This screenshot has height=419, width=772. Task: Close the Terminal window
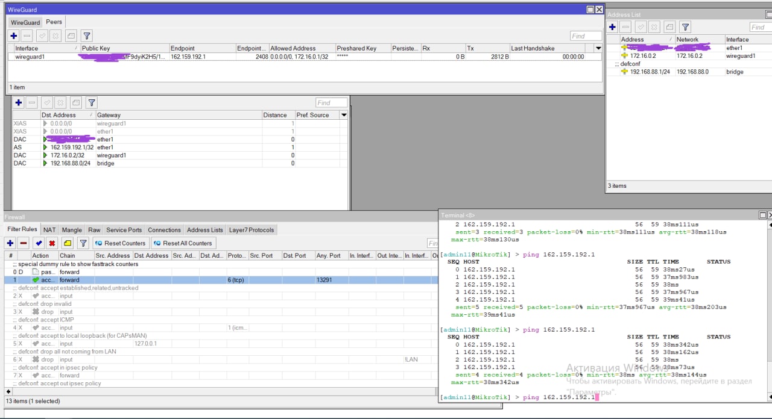771,215
